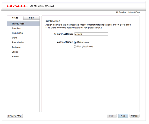Open the Help tab
The height and width of the screenshot is (124, 149).
32,18
